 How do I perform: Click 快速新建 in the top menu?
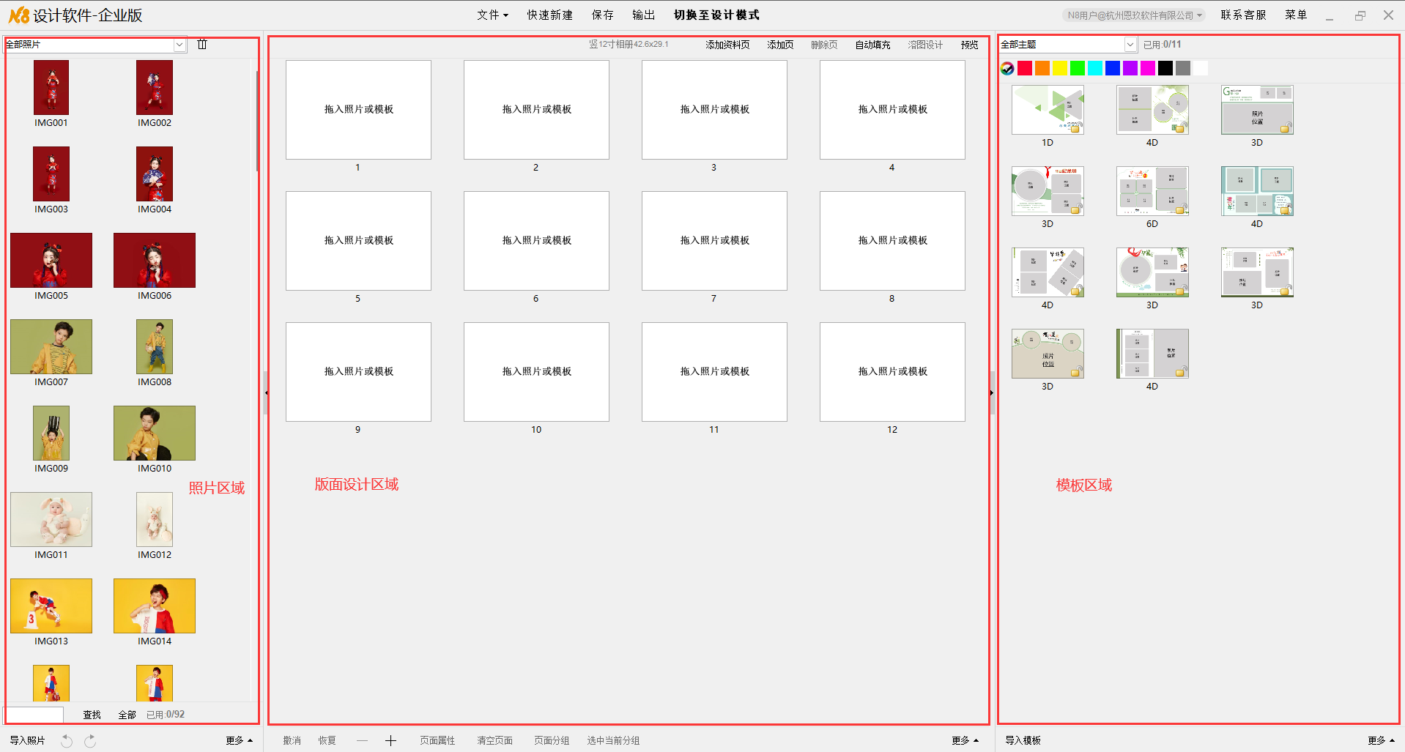[549, 15]
